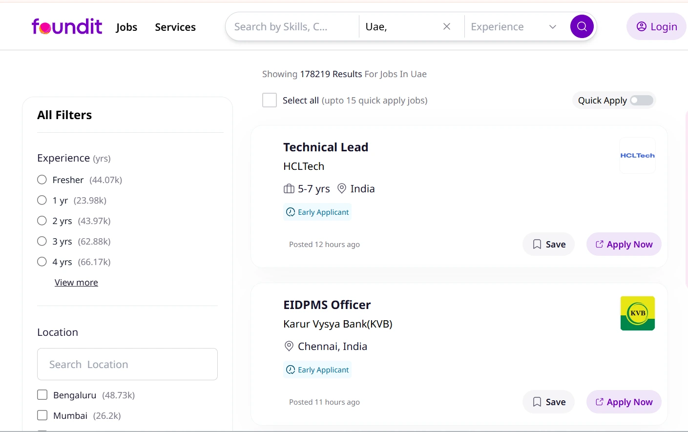This screenshot has width=688, height=432.
Task: Click the Search Location filter box
Action: pos(127,364)
